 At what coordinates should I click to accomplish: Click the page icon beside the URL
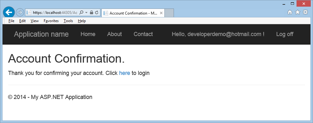pos(29,13)
